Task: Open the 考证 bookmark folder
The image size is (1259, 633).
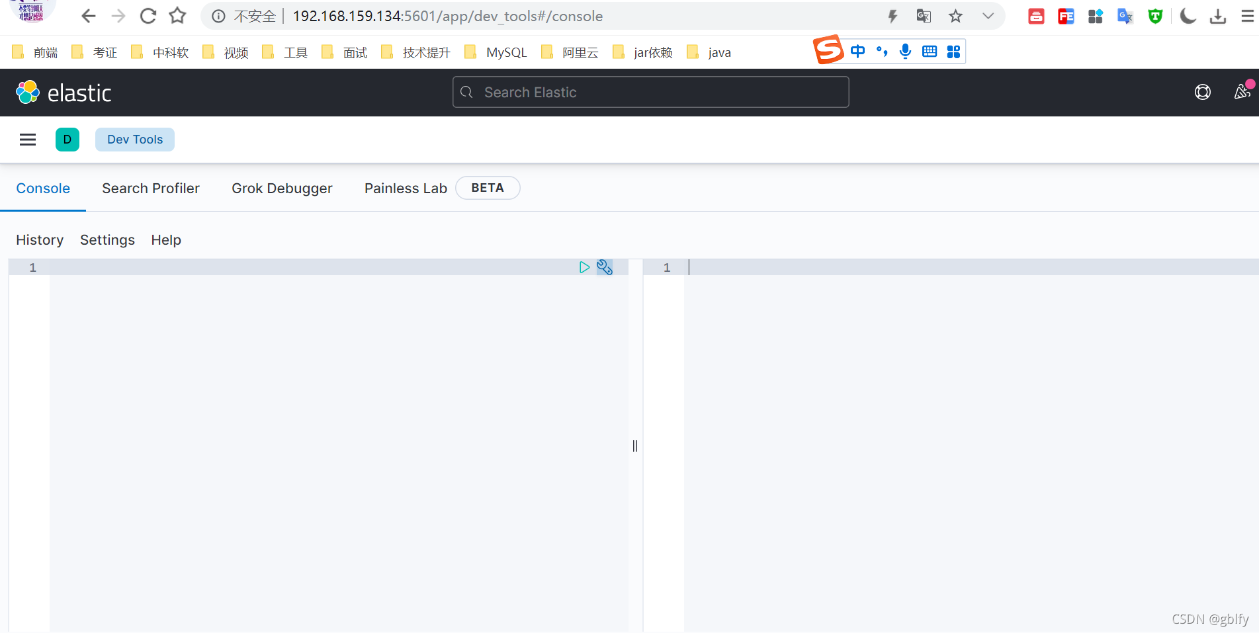Action: coord(95,52)
